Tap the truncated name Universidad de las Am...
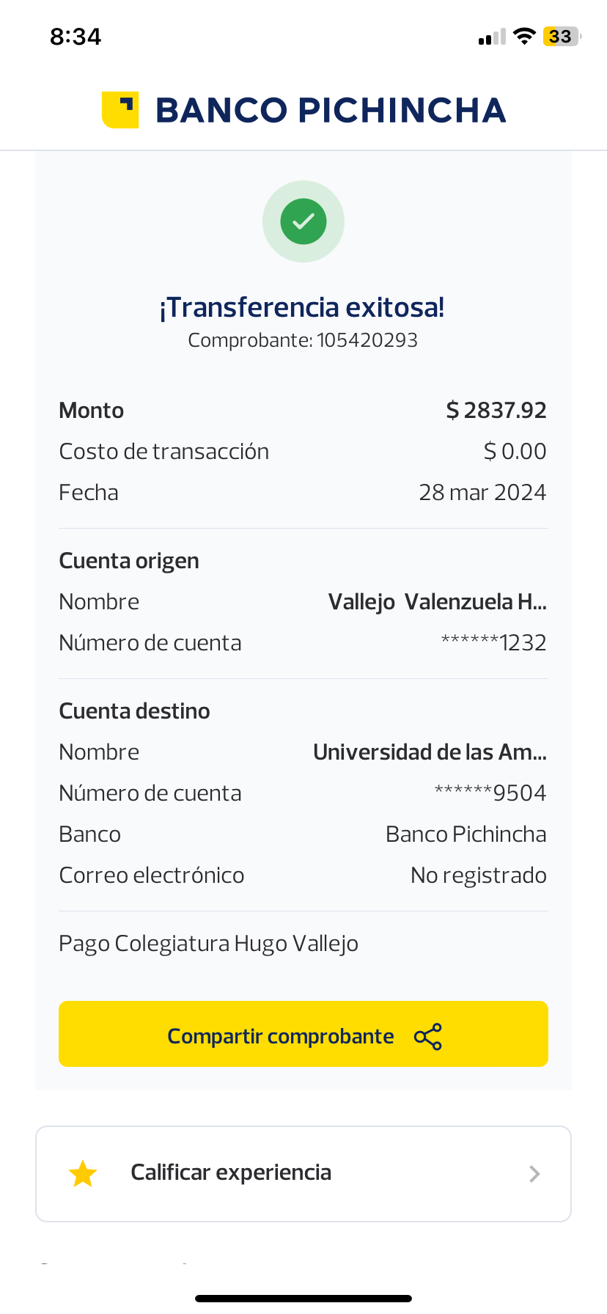This screenshot has width=607, height=1314. click(430, 752)
